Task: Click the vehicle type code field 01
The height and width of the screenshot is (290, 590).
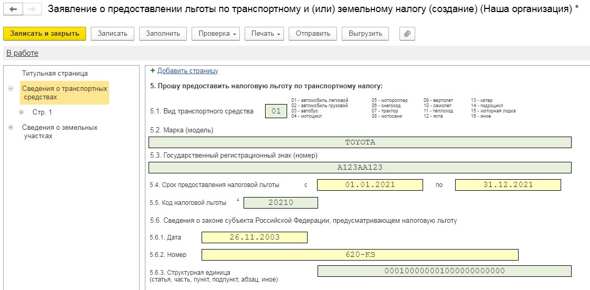Action: pyautogui.click(x=276, y=111)
